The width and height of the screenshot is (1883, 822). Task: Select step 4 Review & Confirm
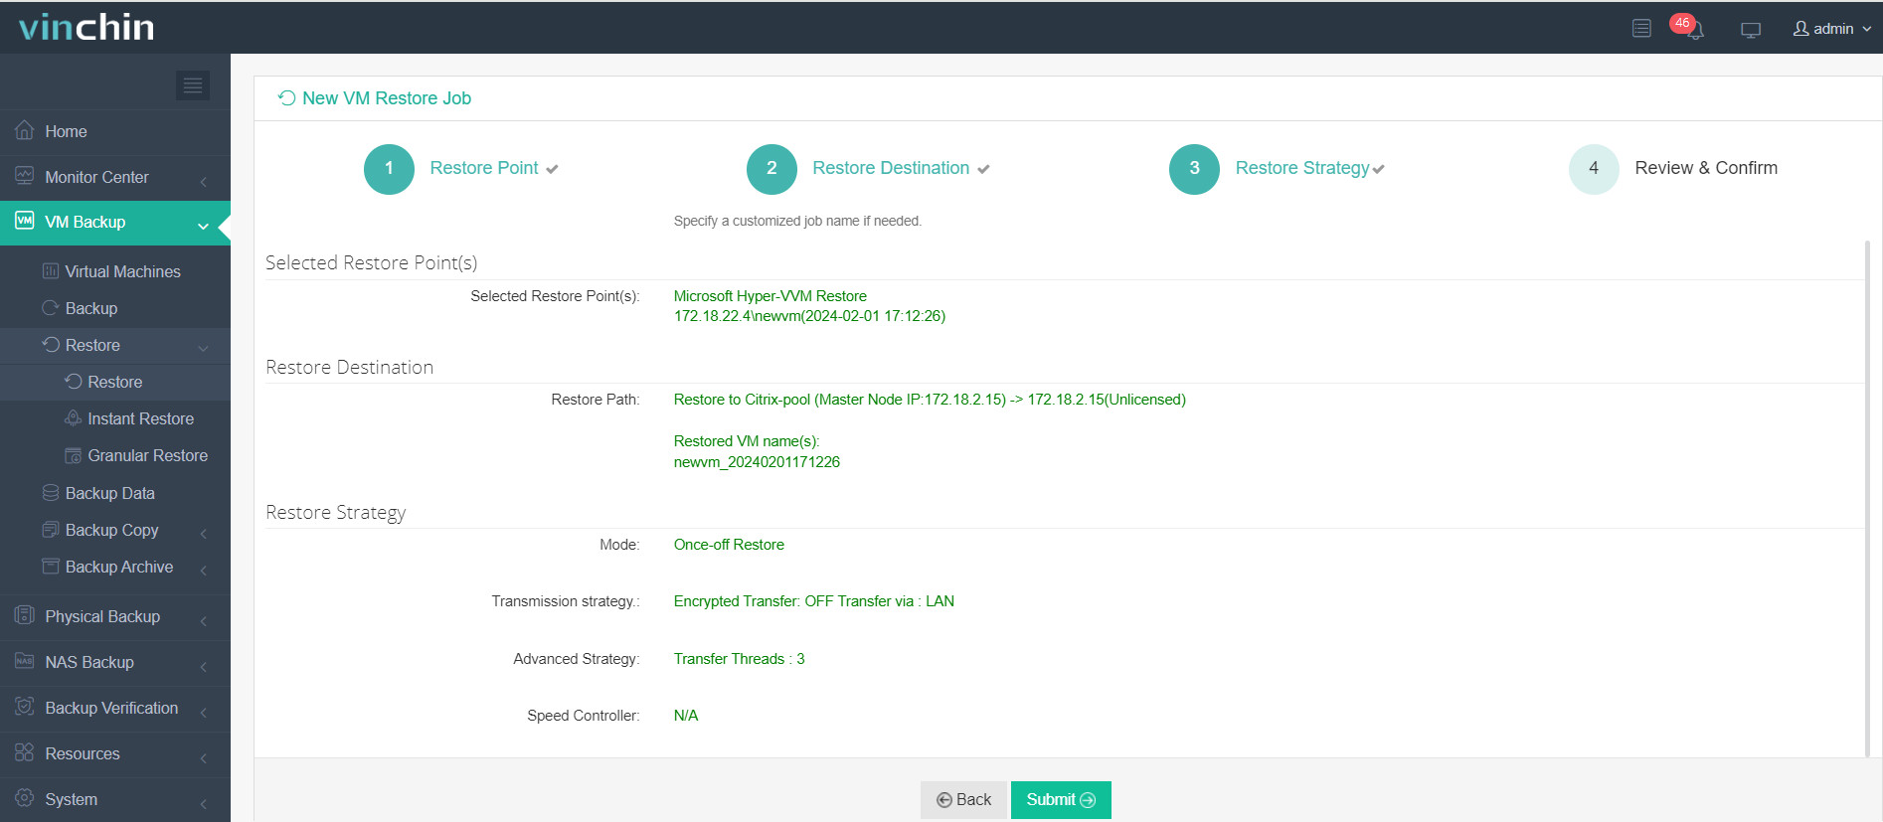1673,169
